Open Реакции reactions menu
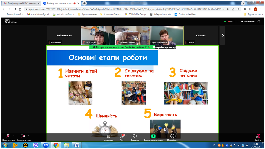 135,137
